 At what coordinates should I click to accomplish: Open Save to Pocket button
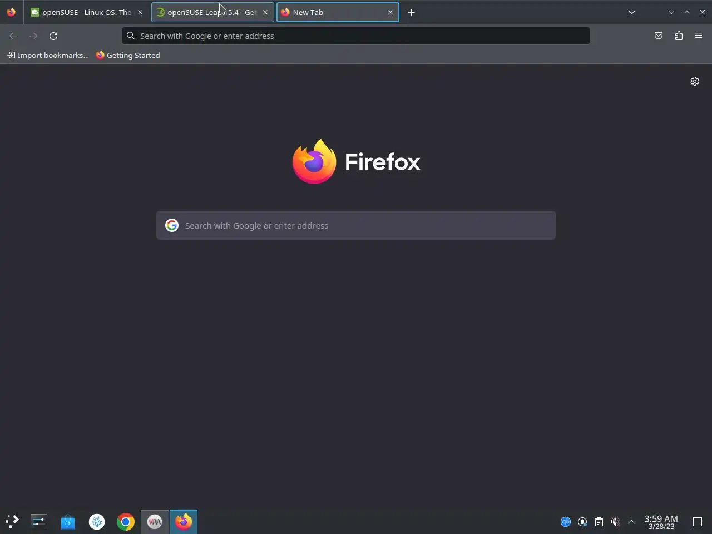point(659,36)
